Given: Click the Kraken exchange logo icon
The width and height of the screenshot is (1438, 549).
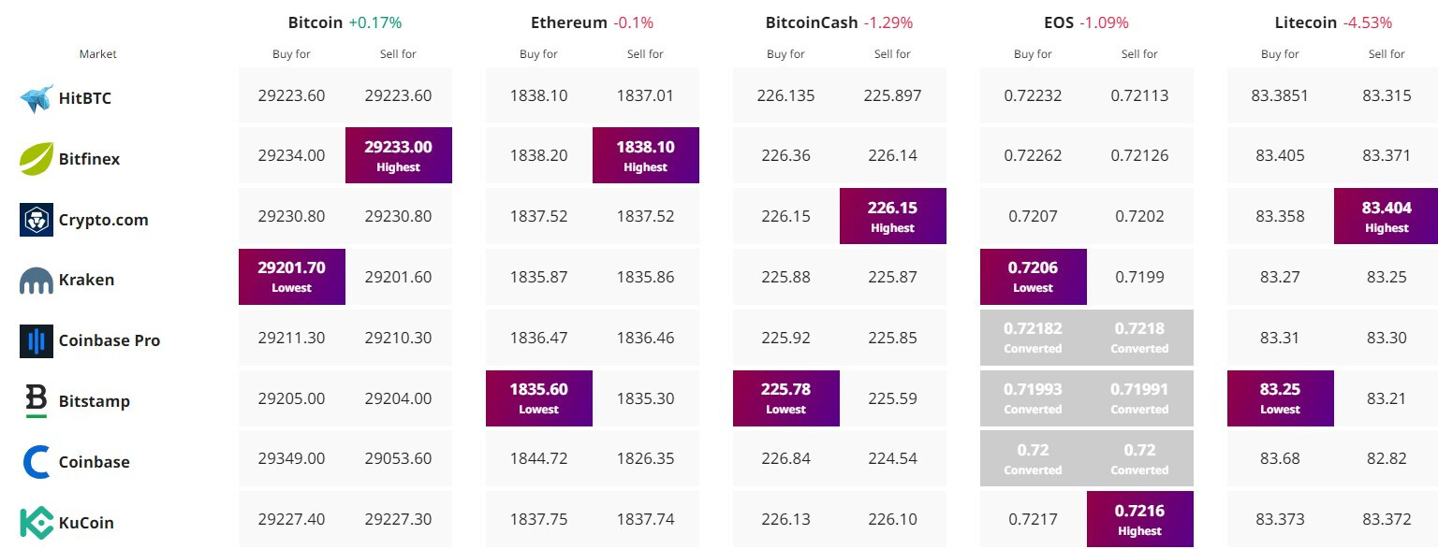Looking at the screenshot, I should (x=37, y=280).
